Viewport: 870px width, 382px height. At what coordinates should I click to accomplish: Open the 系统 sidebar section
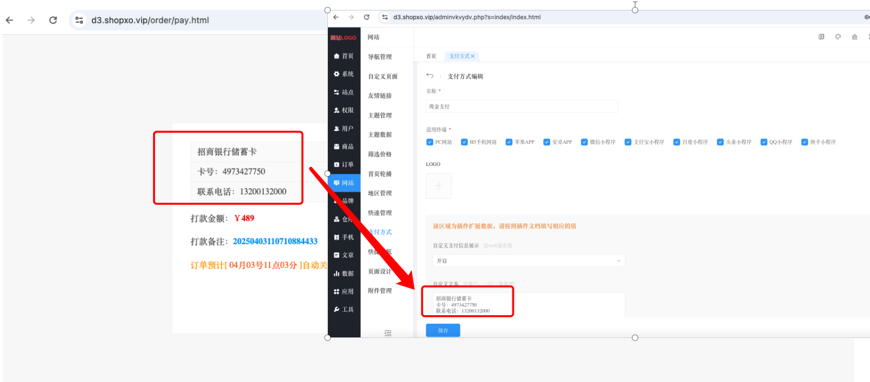(x=344, y=74)
